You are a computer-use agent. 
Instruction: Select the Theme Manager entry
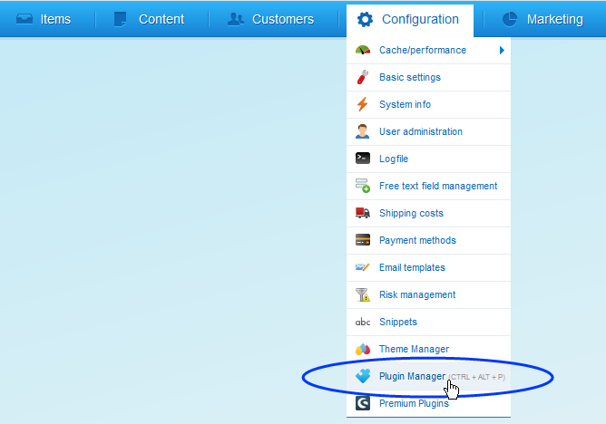pyautogui.click(x=428, y=349)
